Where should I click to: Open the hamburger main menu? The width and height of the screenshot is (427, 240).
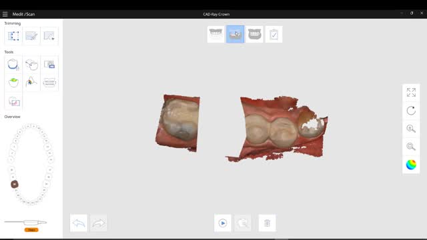(5, 14)
